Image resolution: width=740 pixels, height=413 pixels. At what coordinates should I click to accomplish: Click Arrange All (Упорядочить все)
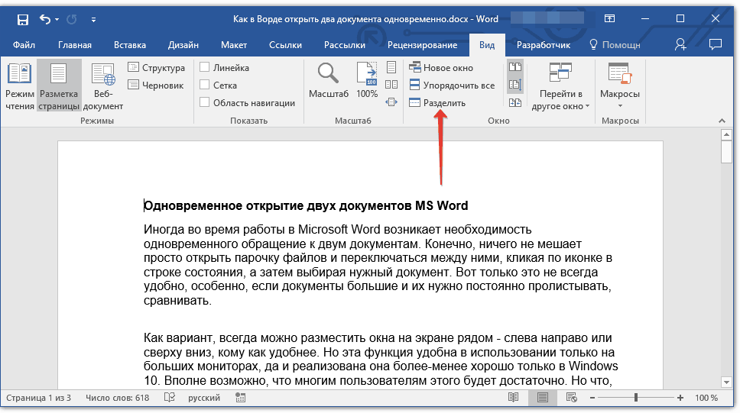[451, 86]
